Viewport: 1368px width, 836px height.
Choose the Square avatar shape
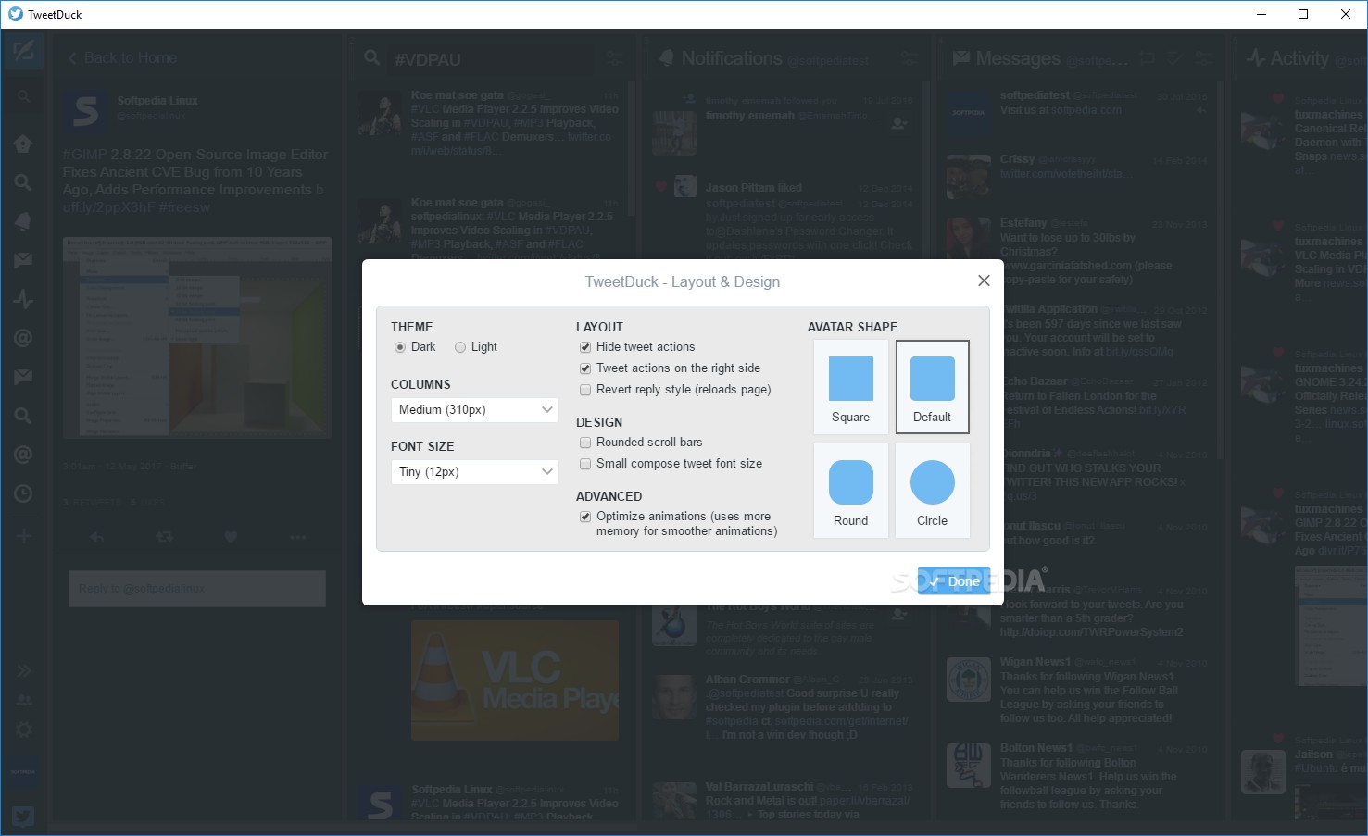(x=851, y=387)
